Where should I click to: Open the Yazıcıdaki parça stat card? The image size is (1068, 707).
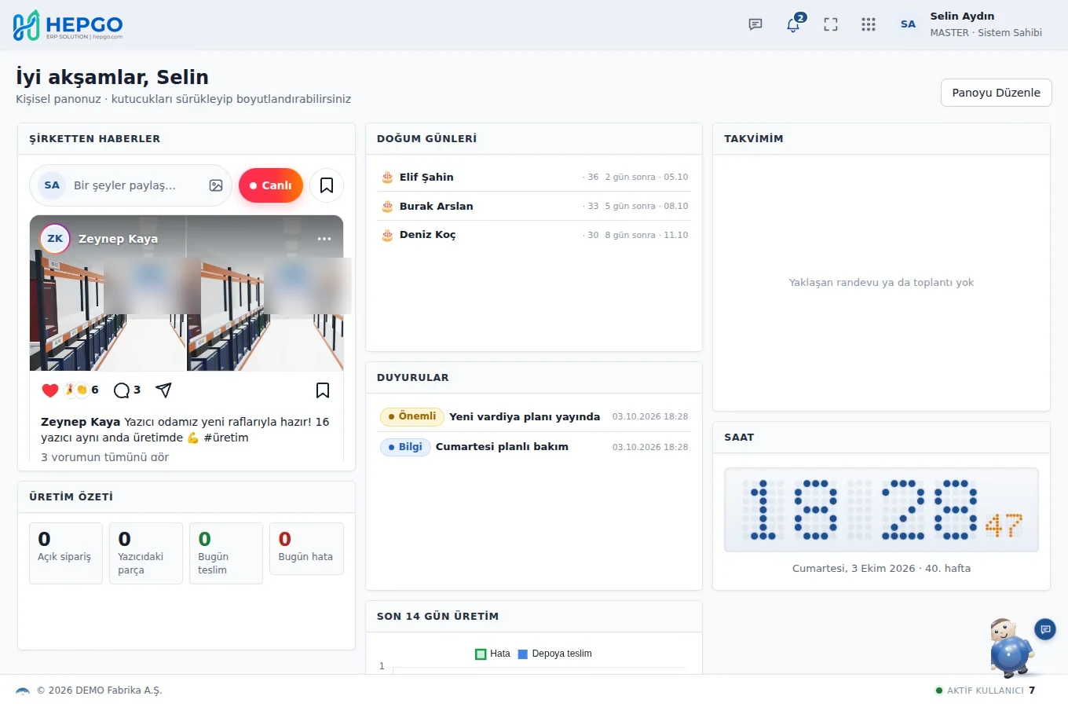click(x=146, y=553)
